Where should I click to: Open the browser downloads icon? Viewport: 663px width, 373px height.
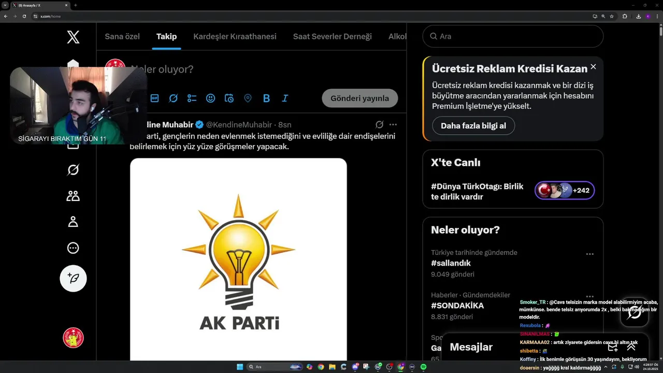coord(639,16)
